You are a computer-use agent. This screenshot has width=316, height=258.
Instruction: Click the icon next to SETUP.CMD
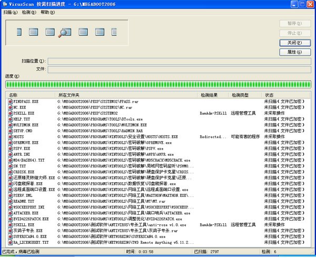point(10,130)
